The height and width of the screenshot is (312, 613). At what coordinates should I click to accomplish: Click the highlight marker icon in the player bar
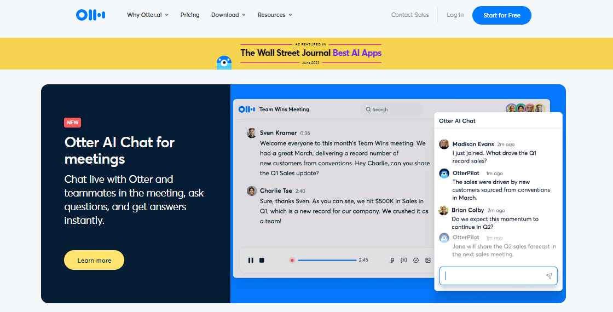tap(392, 260)
